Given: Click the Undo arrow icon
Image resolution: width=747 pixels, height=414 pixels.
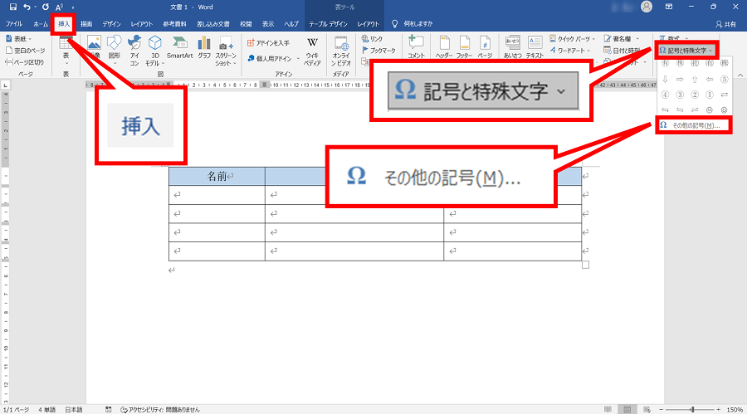Looking at the screenshot, I should tap(27, 7).
